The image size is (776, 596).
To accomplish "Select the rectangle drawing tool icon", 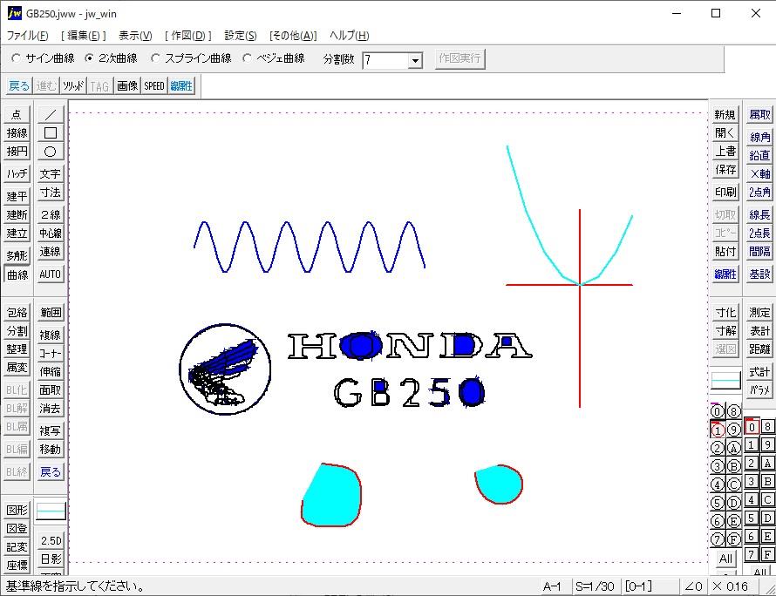I will pyautogui.click(x=50, y=132).
